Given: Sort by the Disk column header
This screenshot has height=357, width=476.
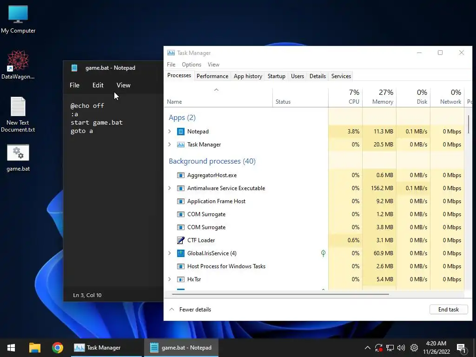Looking at the screenshot, I should [413, 97].
